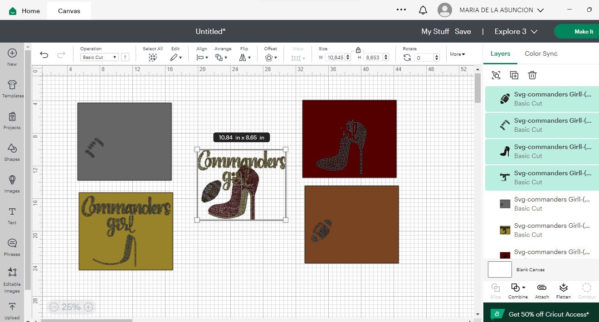This screenshot has height=322, width=599.
Task: Click Save in the header
Action: point(463,31)
